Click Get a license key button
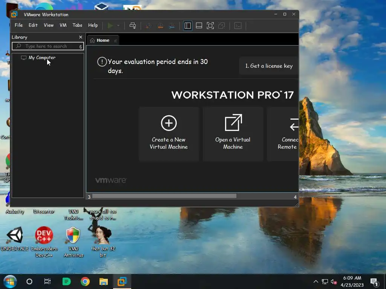 tap(268, 66)
